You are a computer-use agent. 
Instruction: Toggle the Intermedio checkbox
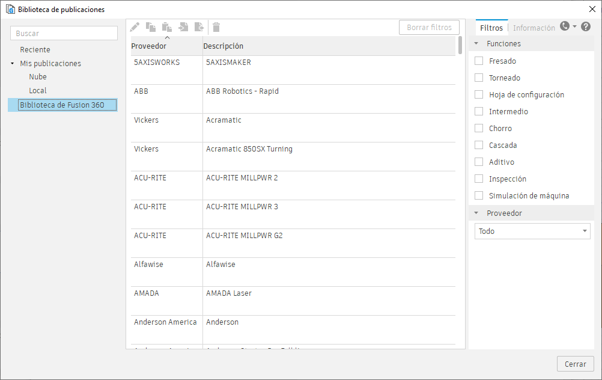479,111
